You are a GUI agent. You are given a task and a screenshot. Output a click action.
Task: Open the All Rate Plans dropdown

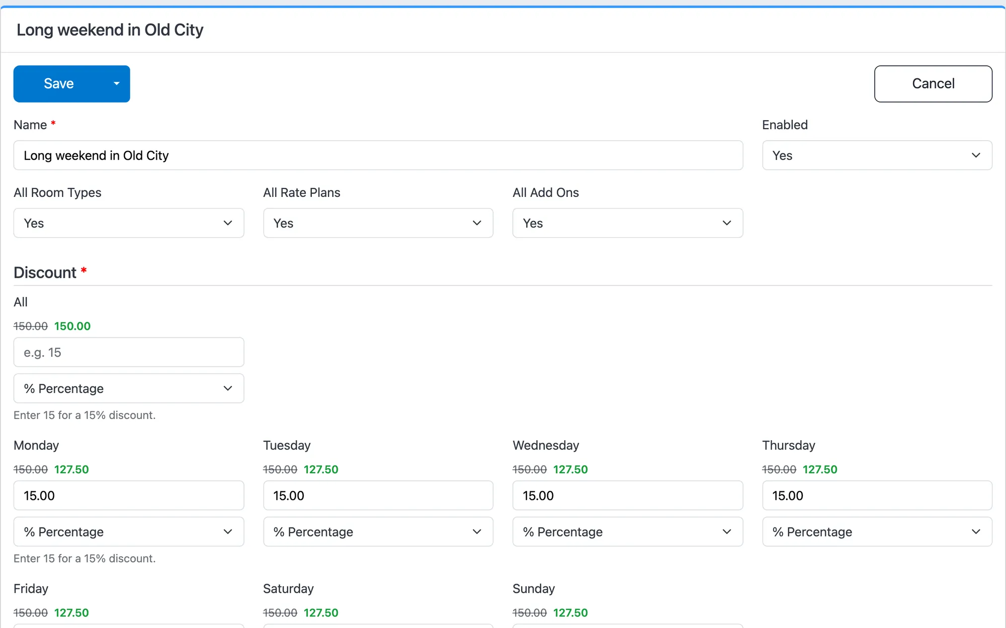[378, 223]
